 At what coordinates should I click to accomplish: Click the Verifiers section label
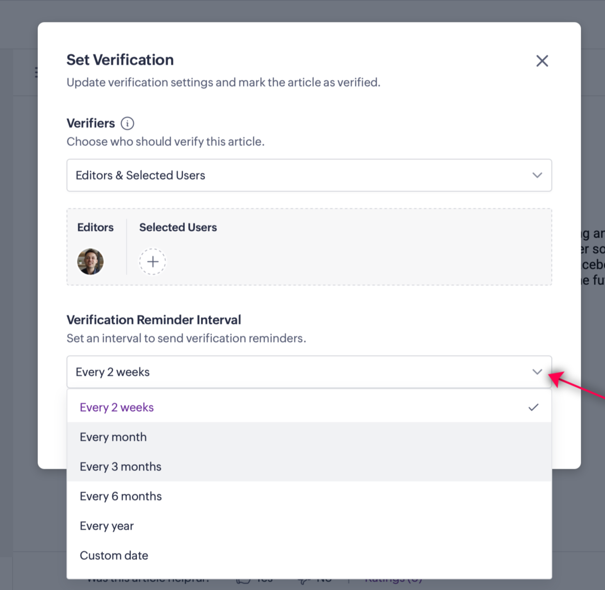click(x=91, y=123)
